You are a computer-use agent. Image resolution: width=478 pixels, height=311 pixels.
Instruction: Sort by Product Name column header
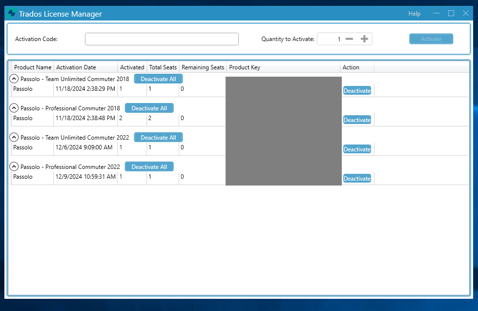[x=33, y=67]
